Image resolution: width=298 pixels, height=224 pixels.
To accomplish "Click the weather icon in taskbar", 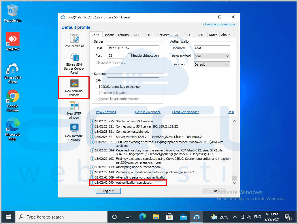I will pyautogui.click(x=214, y=217).
